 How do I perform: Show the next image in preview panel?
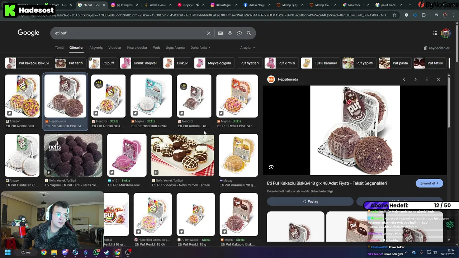[x=415, y=79]
